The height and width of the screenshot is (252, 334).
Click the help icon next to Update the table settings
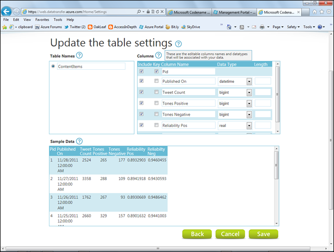tap(178, 44)
